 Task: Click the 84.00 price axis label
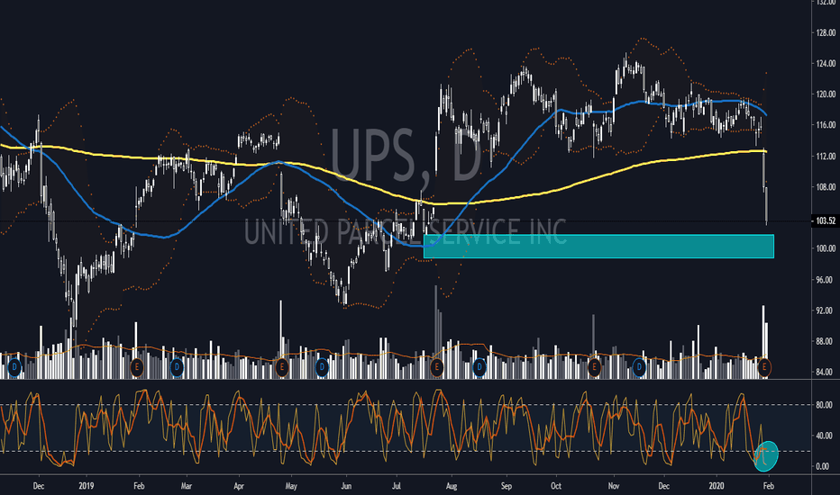pyautogui.click(x=826, y=372)
